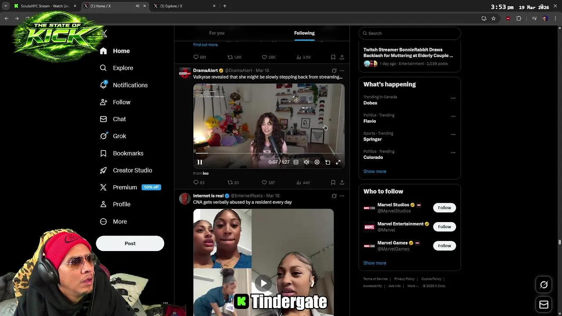Mute the DramaAlert video

306,162
